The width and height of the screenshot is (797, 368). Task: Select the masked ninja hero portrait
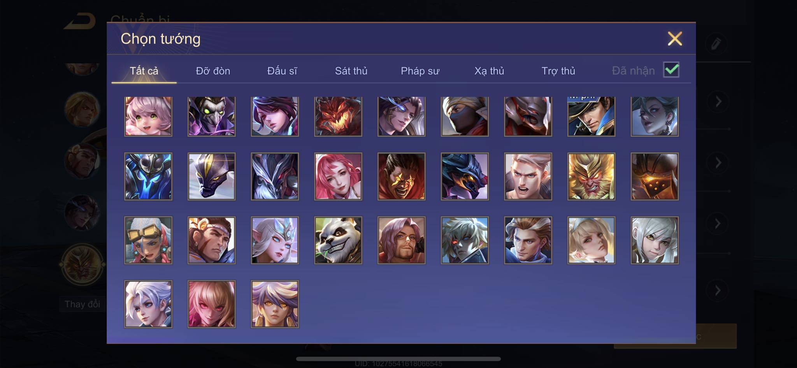point(465,116)
